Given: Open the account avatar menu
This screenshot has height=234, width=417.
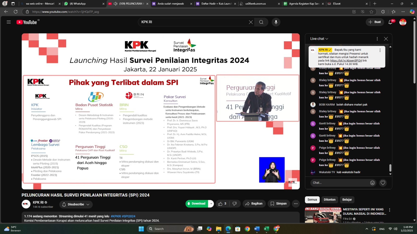Looking at the screenshot, I should 403,22.
